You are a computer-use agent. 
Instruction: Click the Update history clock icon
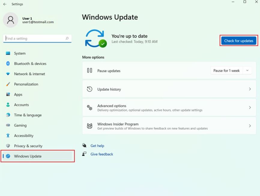coord(89,89)
